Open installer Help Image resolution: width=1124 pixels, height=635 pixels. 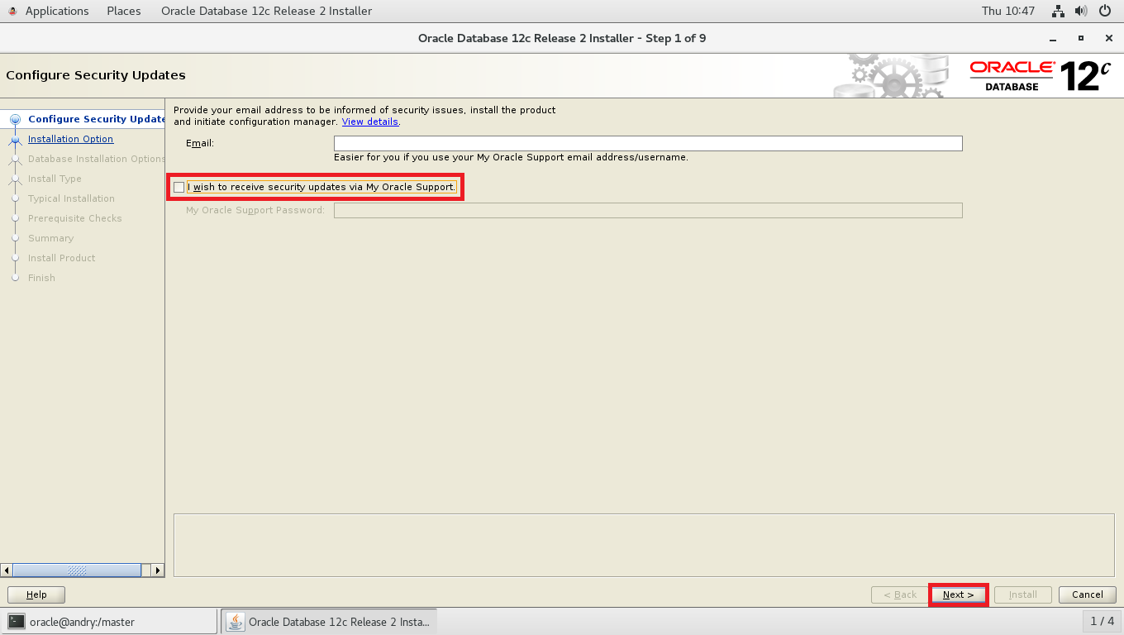[x=36, y=594]
